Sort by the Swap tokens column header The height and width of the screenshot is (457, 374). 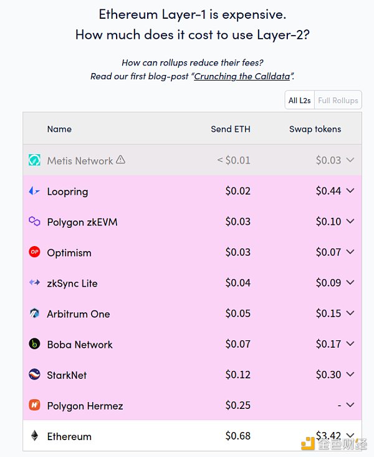click(x=315, y=129)
